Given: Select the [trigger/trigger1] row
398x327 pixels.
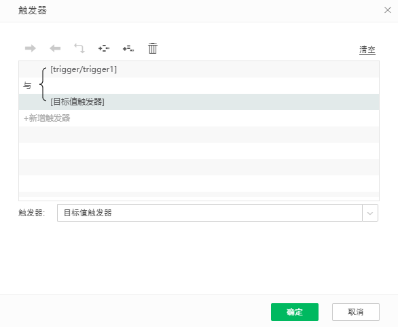Looking at the screenshot, I should point(199,69).
